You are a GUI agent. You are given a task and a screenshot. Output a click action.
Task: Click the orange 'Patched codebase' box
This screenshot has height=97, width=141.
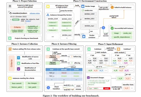point(53,57)
